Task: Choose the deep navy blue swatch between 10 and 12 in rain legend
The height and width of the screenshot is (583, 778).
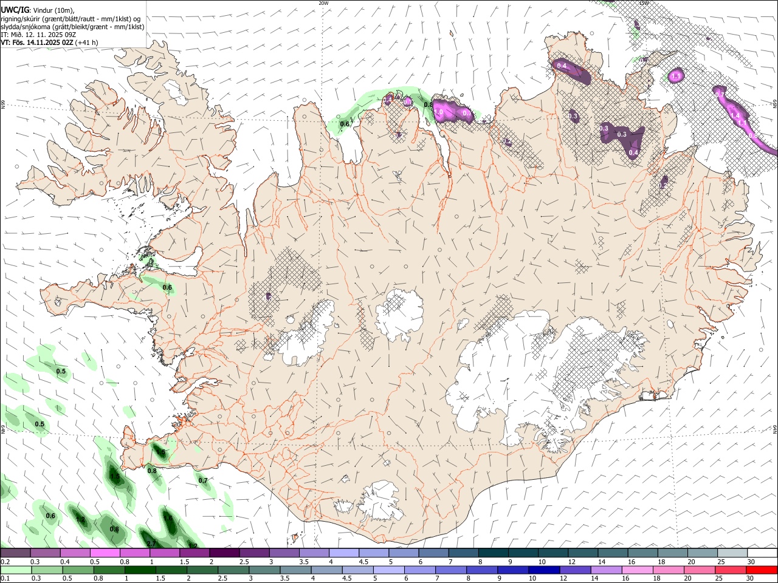Action: click(x=543, y=570)
